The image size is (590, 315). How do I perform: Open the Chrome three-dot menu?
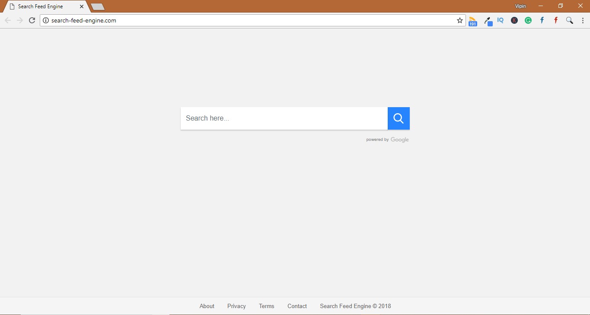583,20
